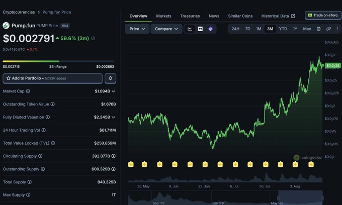Copy the chart link icon
The image size is (342, 205).
pyautogui.click(x=328, y=29)
